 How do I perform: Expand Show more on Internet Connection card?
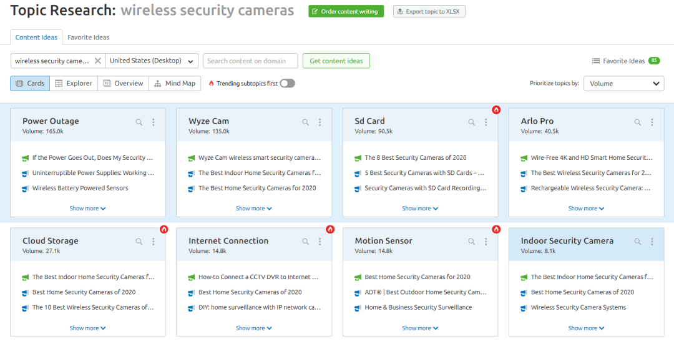tap(254, 328)
